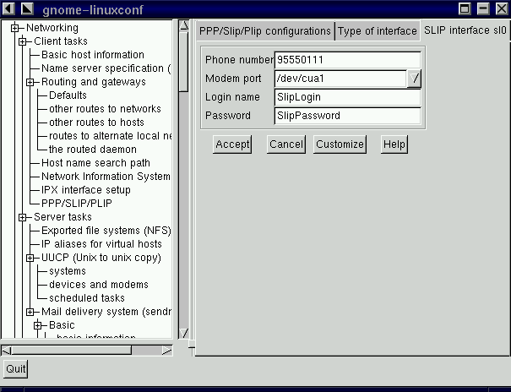Switch to PPP/Slip/Plip configurations tab
Viewport: 511px width, 392px height.
(264, 31)
